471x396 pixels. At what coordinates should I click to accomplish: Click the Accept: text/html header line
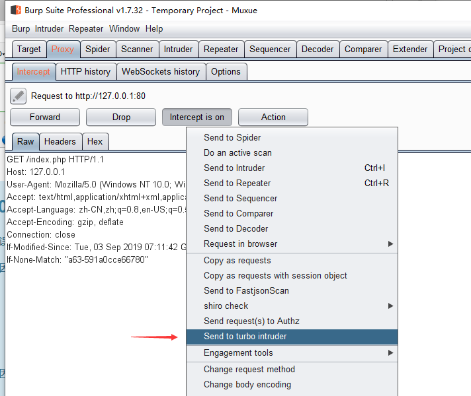point(97,197)
